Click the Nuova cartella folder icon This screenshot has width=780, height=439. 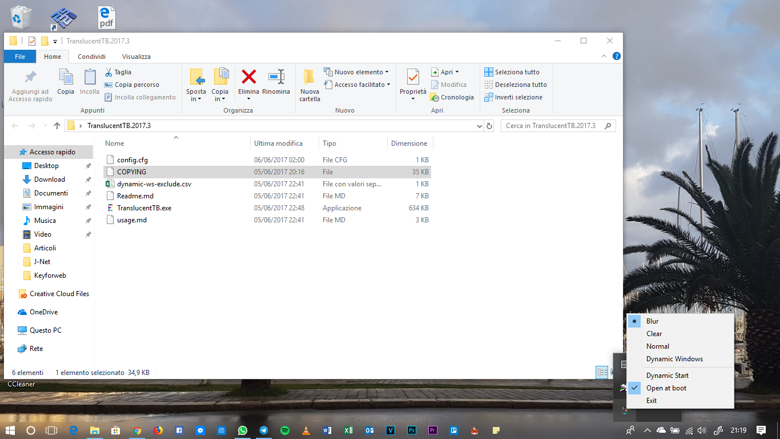(309, 77)
